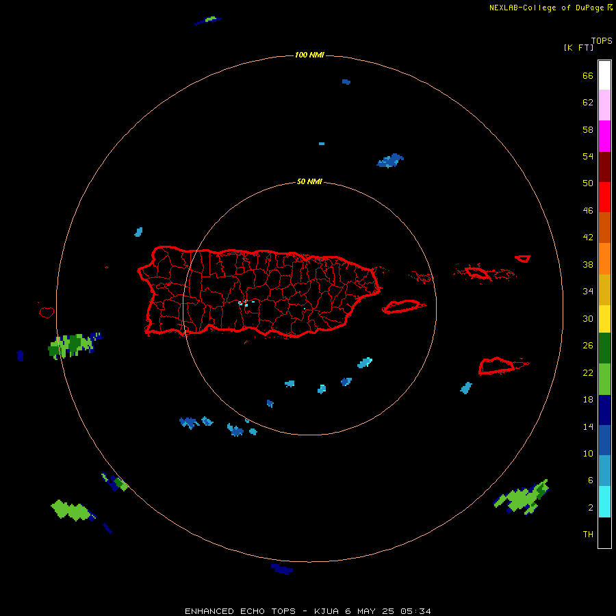Viewport: 616px width, 616px height.
Task: Click the ENHANCED ECHO TOPS product title
Action: click(240, 611)
